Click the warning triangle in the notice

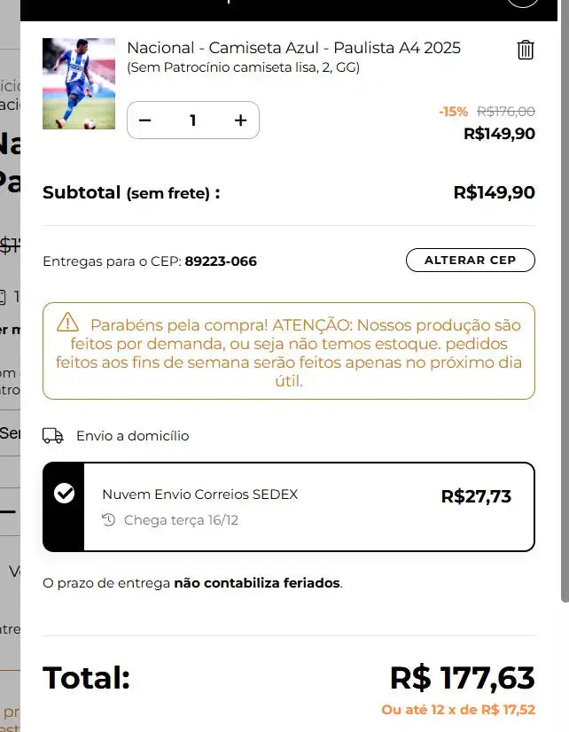(x=68, y=323)
